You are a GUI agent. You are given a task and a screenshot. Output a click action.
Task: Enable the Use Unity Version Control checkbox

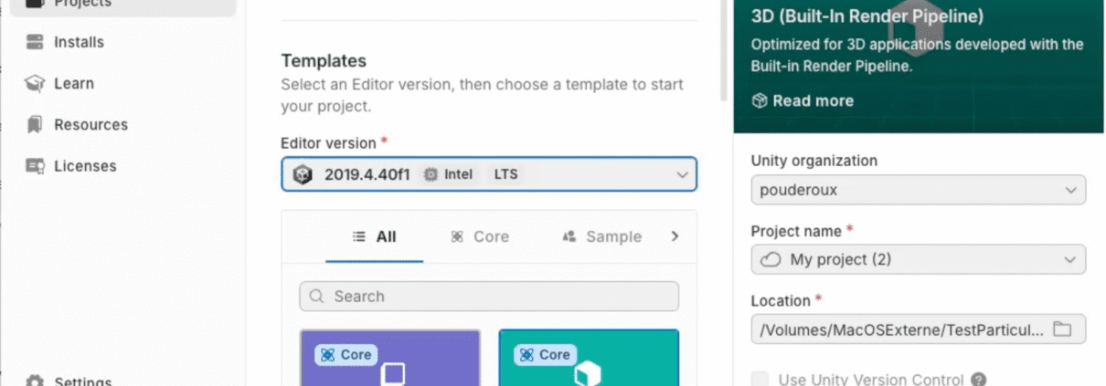coord(759,380)
